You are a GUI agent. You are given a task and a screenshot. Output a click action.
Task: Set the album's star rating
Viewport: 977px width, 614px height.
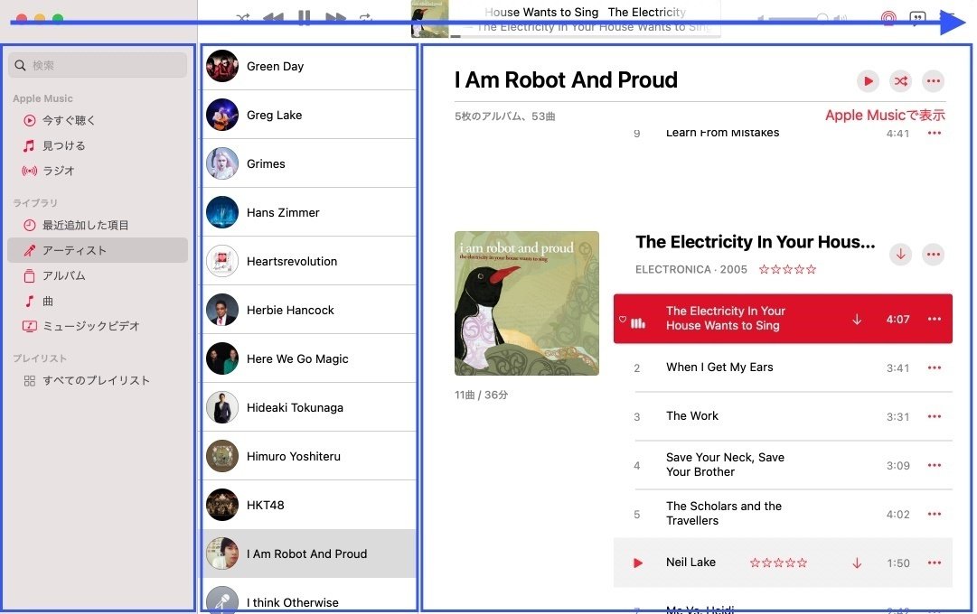(787, 269)
